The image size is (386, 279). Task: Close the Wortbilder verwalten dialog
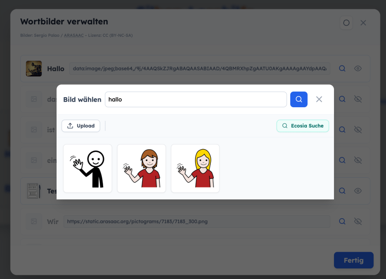363,23
